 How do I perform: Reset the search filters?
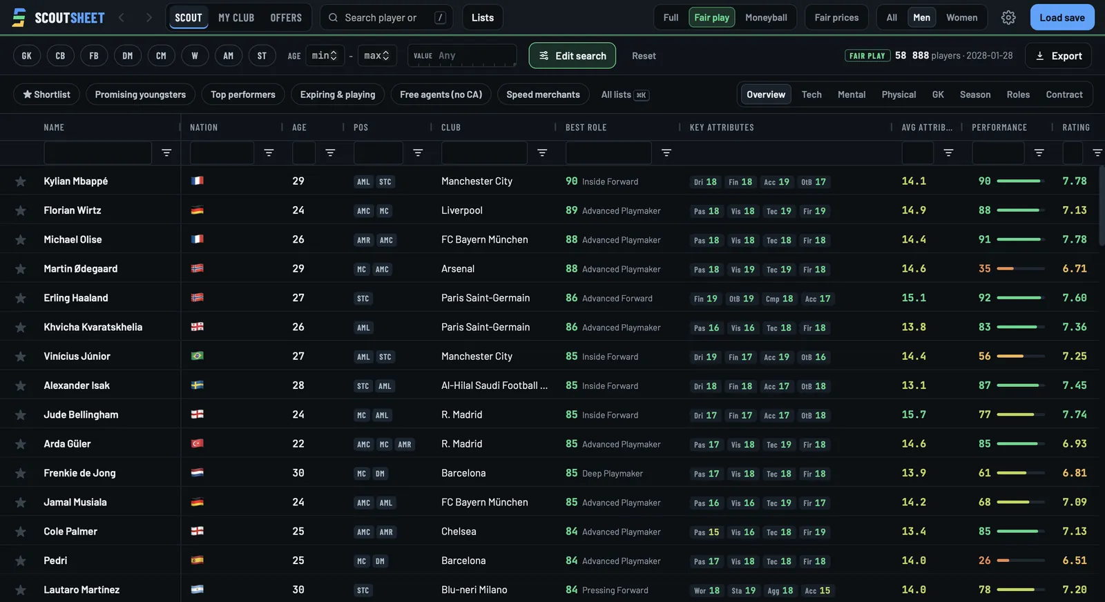click(644, 56)
